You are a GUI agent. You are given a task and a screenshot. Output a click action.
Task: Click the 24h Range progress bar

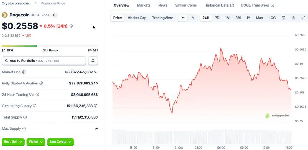(x=50, y=46)
